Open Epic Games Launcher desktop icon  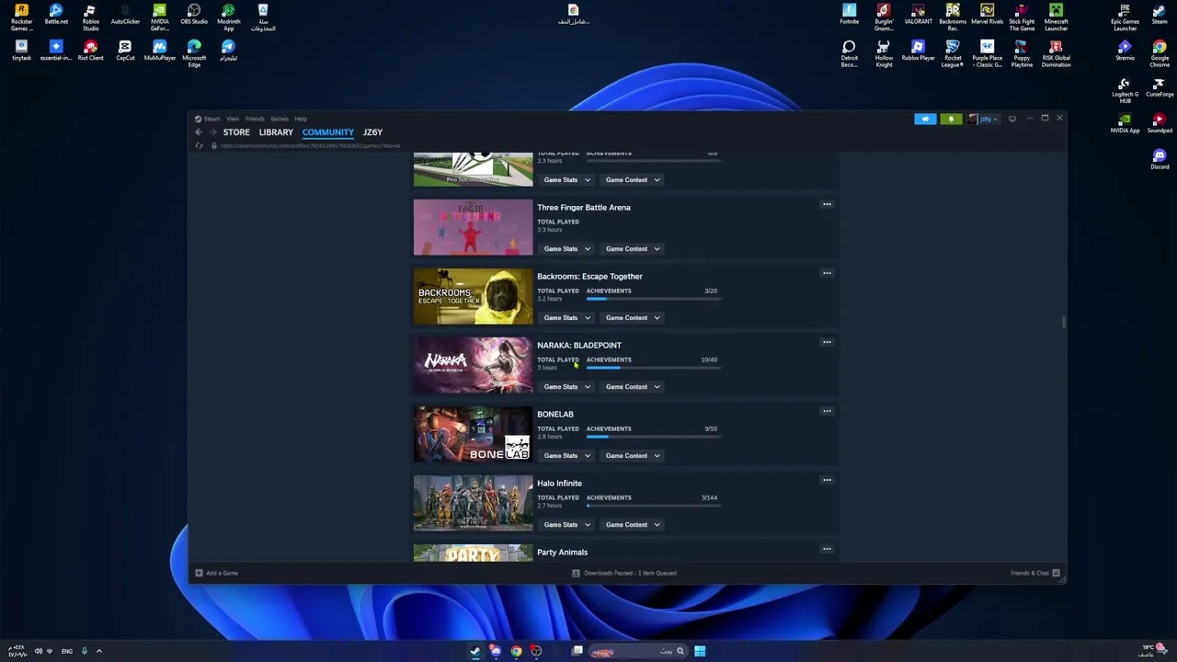(x=1125, y=17)
